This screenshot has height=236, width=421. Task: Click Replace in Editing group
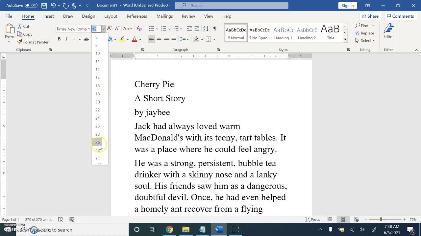[364, 33]
